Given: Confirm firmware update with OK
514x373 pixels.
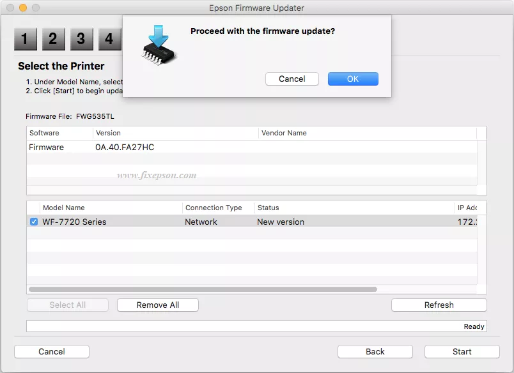Looking at the screenshot, I should click(353, 79).
